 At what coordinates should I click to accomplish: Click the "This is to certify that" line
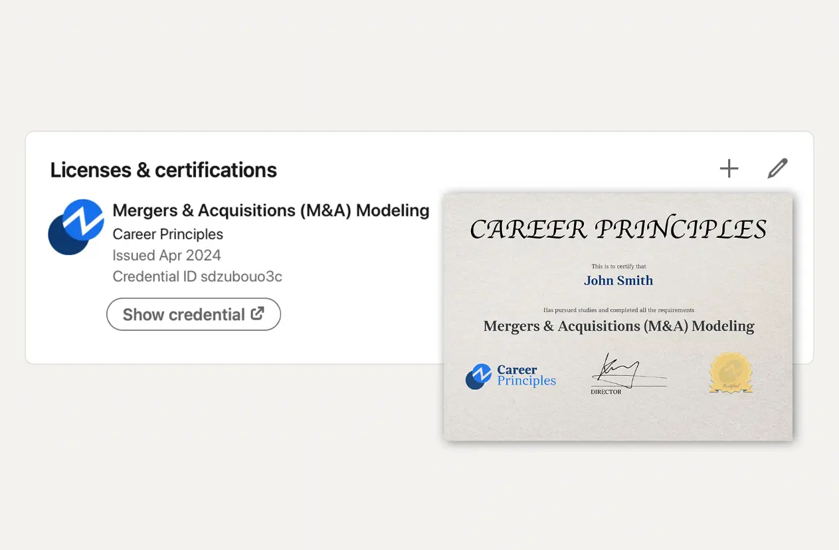tap(618, 266)
